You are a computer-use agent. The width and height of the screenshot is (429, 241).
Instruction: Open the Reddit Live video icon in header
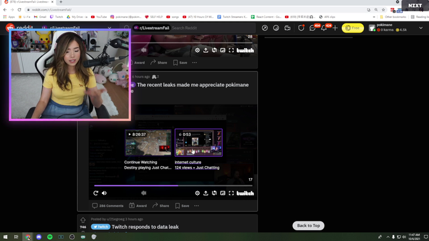[288, 28]
